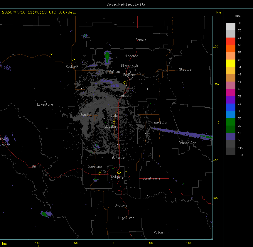Click the yellow diamond marker near Didsbury
This screenshot has width=253, height=247.
coord(114,122)
